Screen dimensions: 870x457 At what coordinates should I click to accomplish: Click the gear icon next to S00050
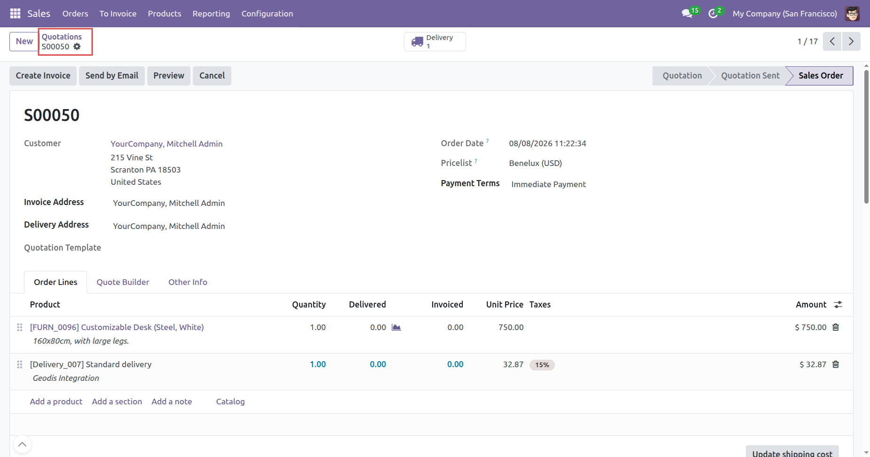(x=77, y=47)
